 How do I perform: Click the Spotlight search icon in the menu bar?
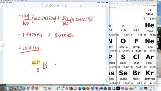pyautogui.click(x=155, y=1)
